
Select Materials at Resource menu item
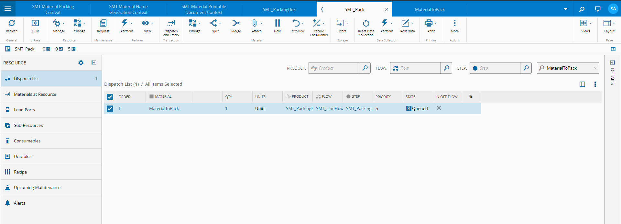35,94
